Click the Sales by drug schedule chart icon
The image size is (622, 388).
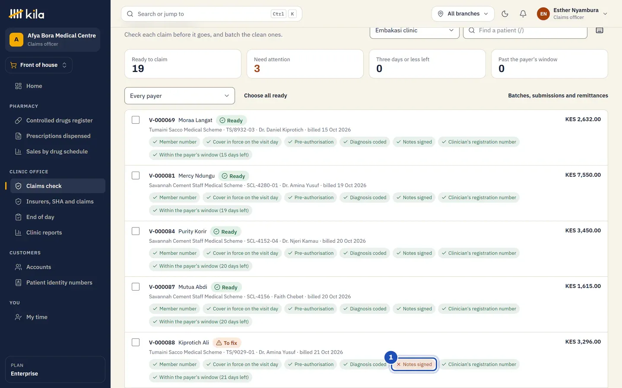tap(18, 151)
